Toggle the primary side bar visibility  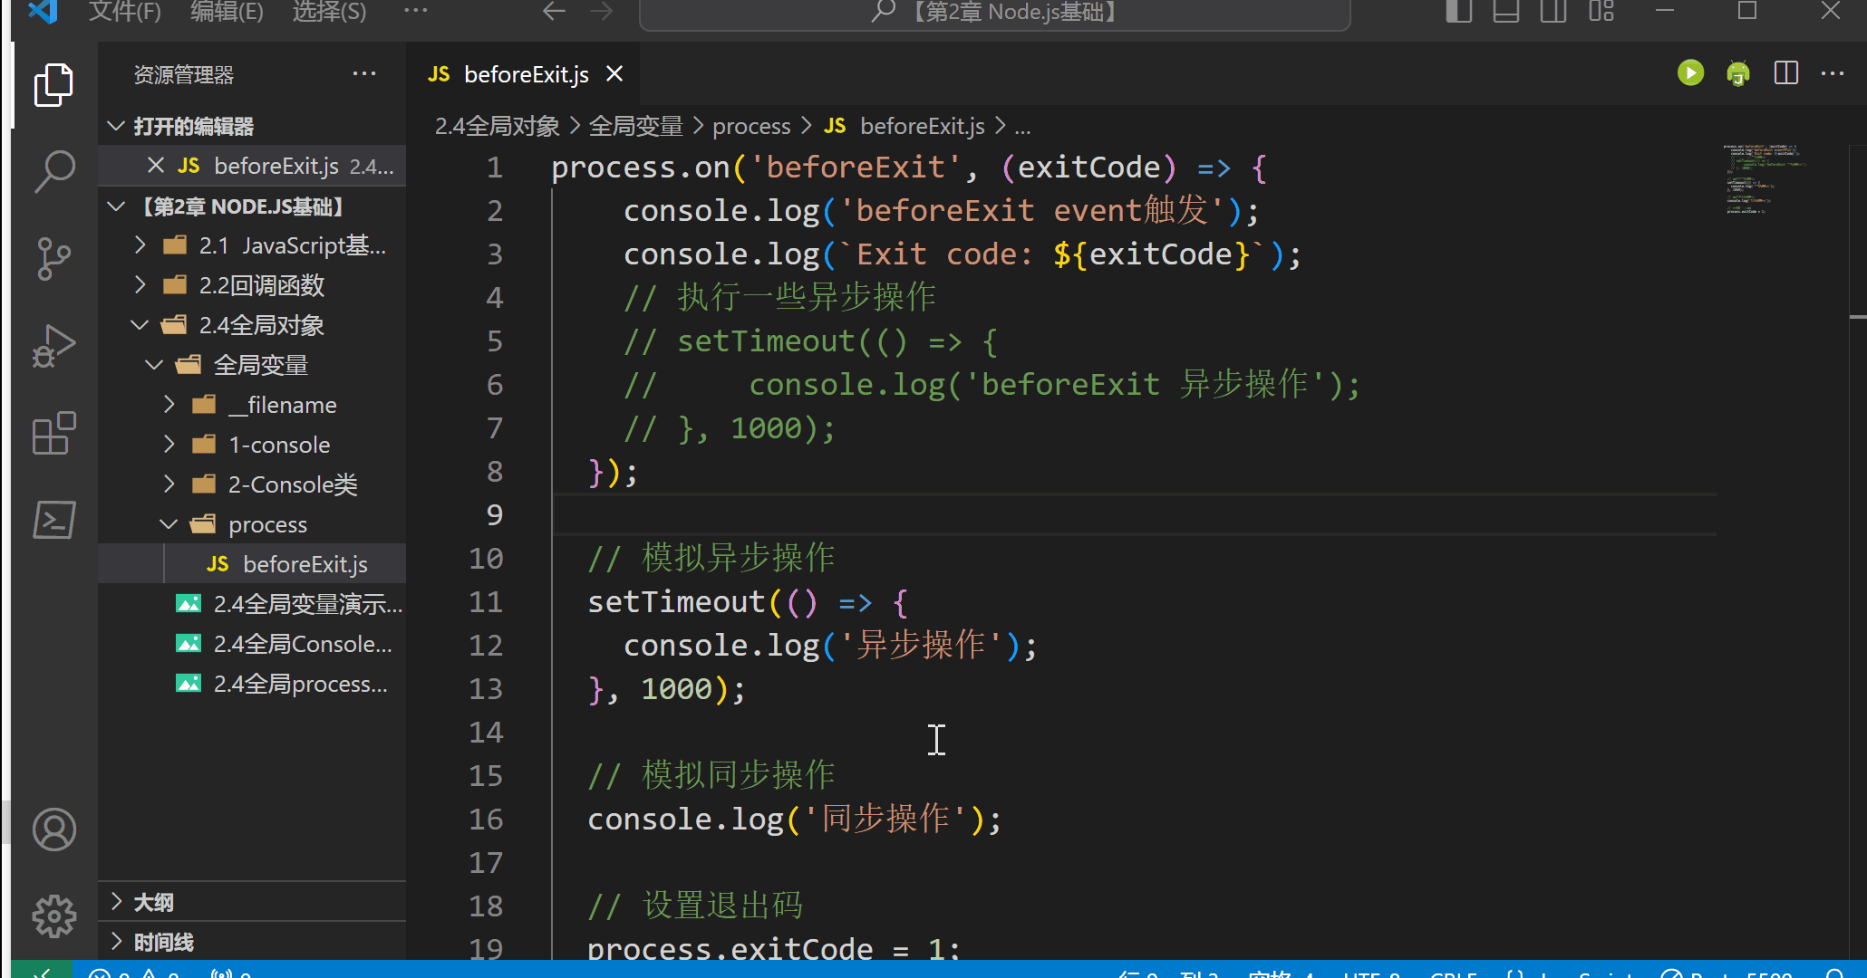(1458, 11)
